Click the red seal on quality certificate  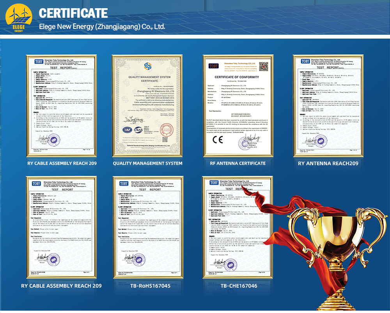point(167,130)
